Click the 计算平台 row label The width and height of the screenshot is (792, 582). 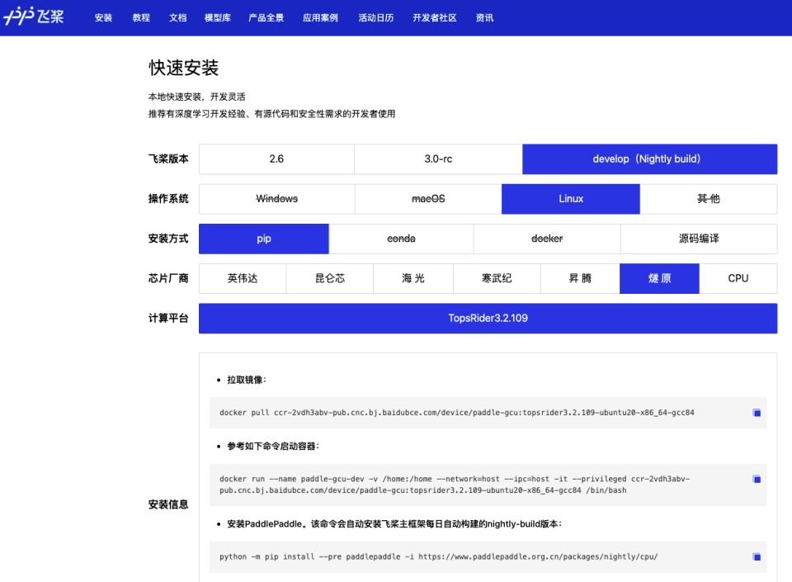coord(168,319)
